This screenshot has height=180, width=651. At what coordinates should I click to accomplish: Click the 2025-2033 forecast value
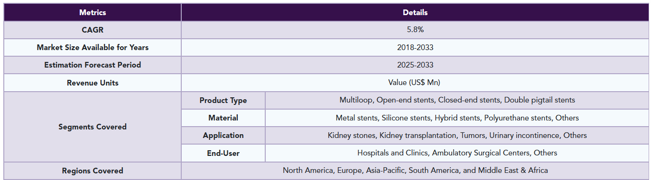[415, 65]
